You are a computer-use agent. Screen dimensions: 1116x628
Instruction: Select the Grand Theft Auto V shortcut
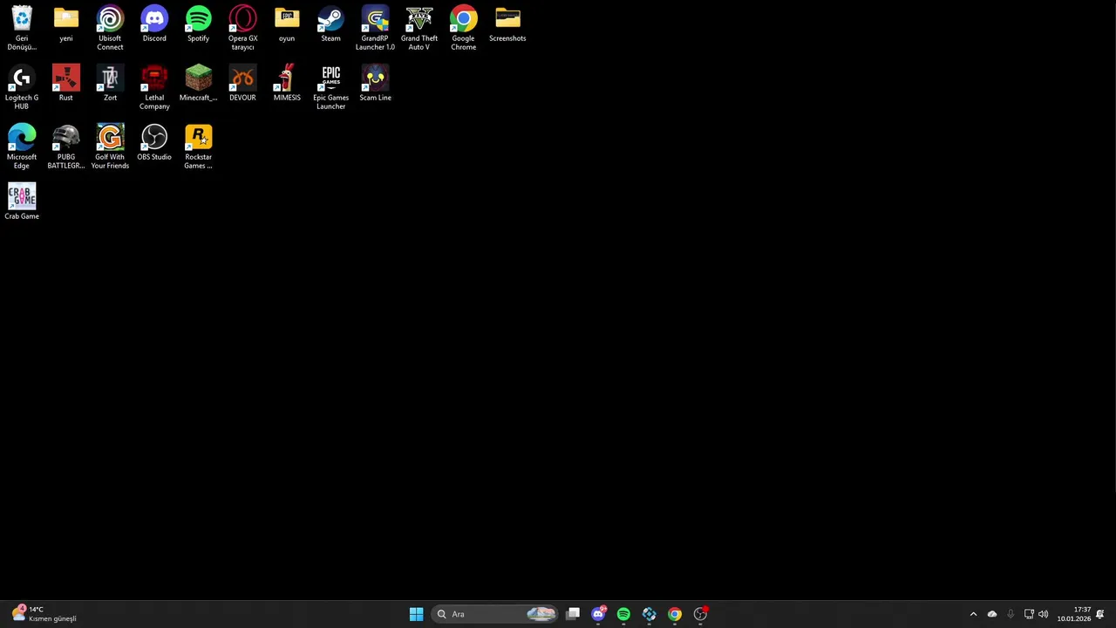(419, 28)
